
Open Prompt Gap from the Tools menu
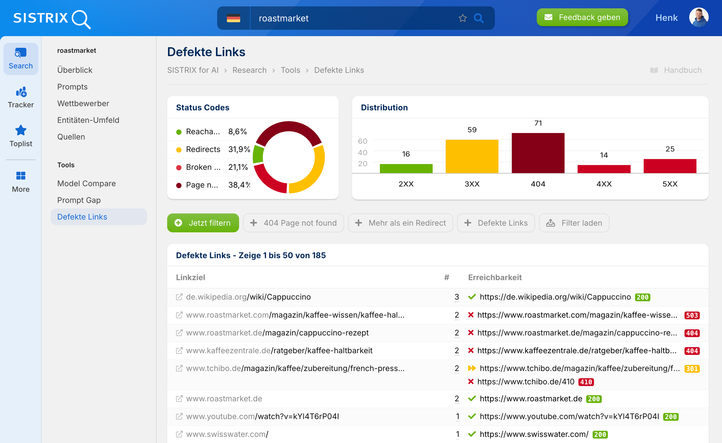pyautogui.click(x=79, y=200)
